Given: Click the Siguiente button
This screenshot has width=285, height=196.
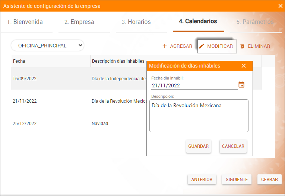Looking at the screenshot, I should coord(237,180).
